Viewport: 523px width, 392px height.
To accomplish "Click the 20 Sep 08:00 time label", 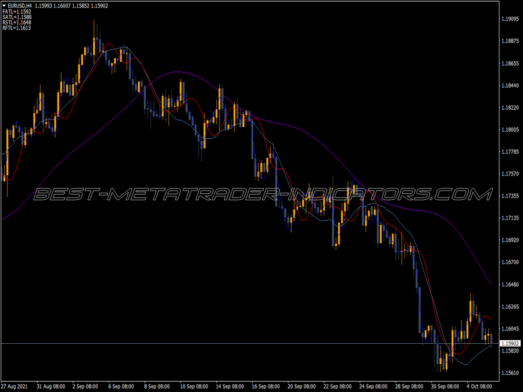I will tap(302, 386).
